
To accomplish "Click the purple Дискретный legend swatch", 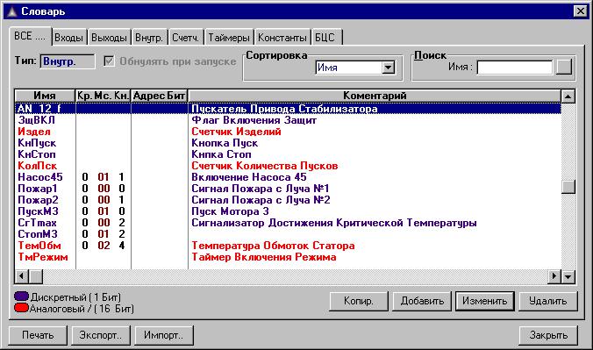I will [x=22, y=296].
